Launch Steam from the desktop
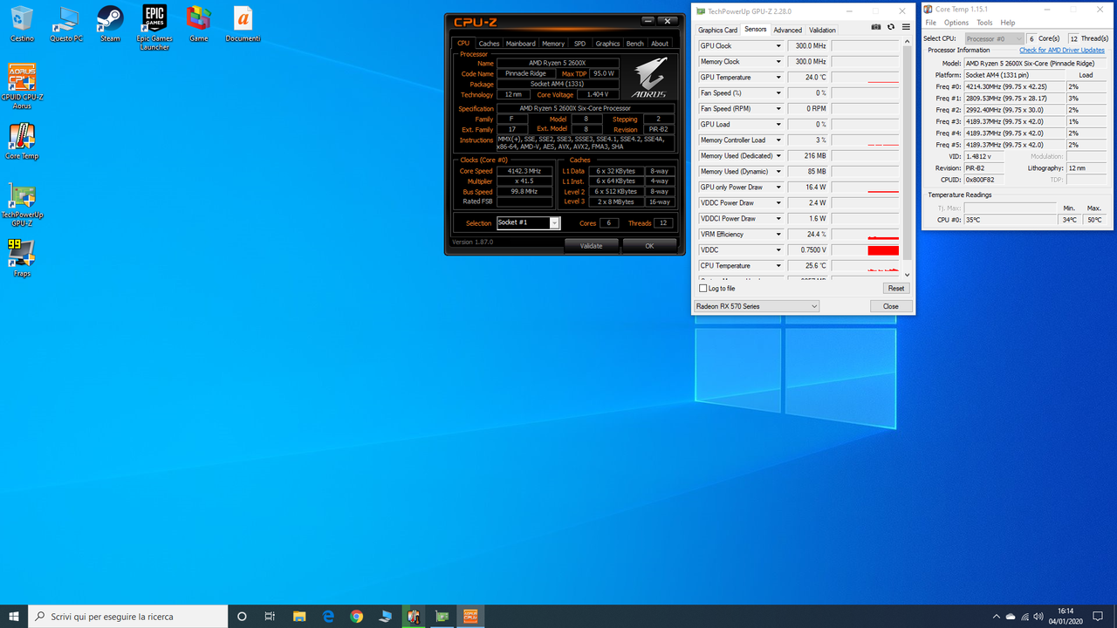This screenshot has width=1117, height=628. click(110, 24)
